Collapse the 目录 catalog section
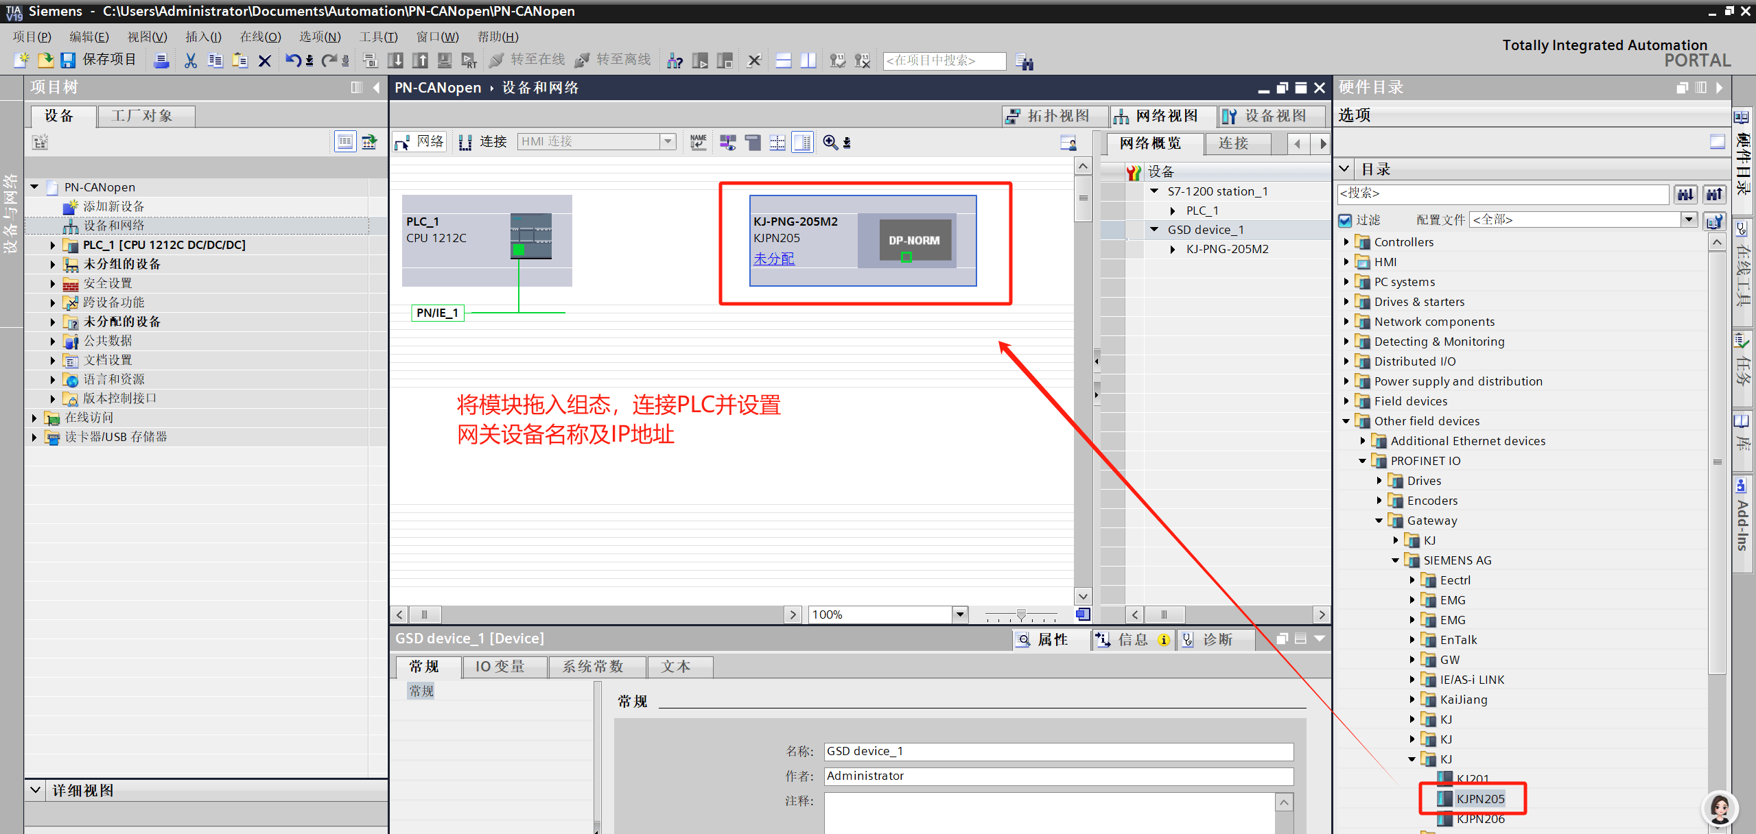1756x834 pixels. pos(1345,169)
